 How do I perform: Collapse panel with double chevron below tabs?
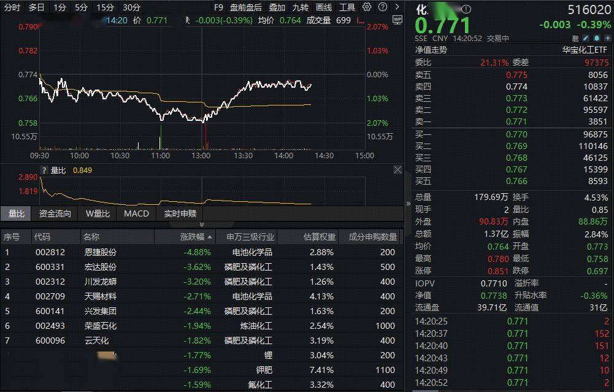coord(202,225)
